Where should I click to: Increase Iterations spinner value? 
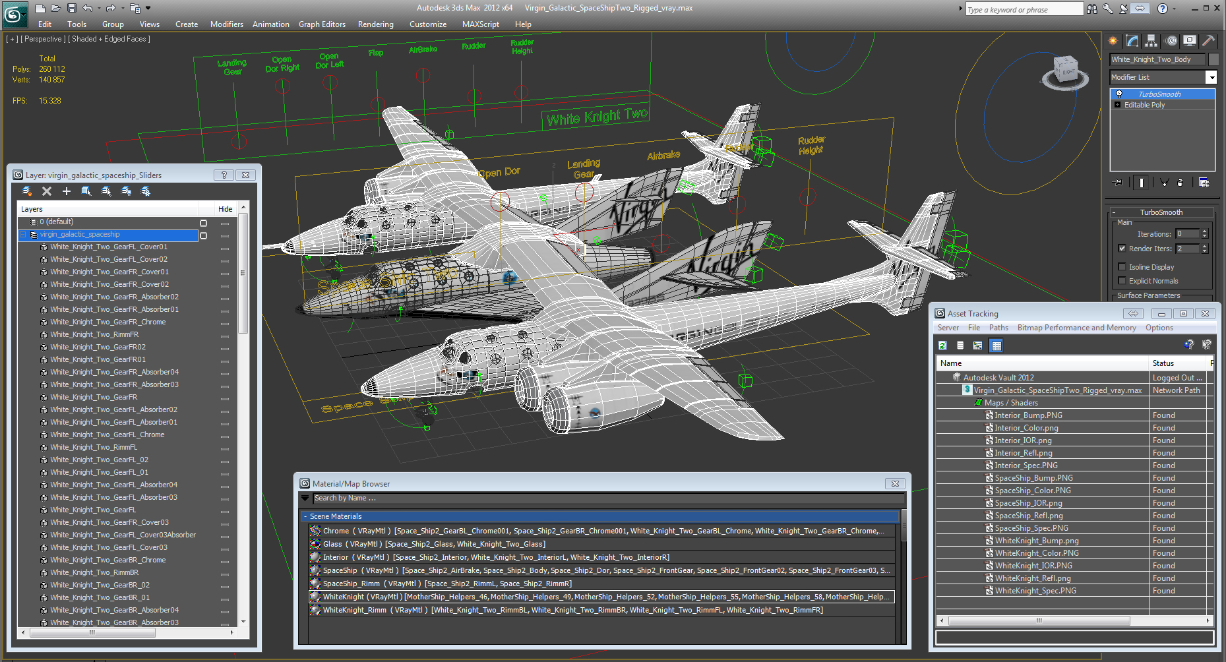(1205, 231)
